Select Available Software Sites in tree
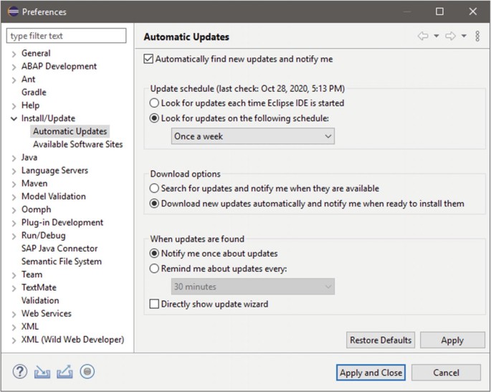Screen dimensions: 491x392 (x=78, y=144)
